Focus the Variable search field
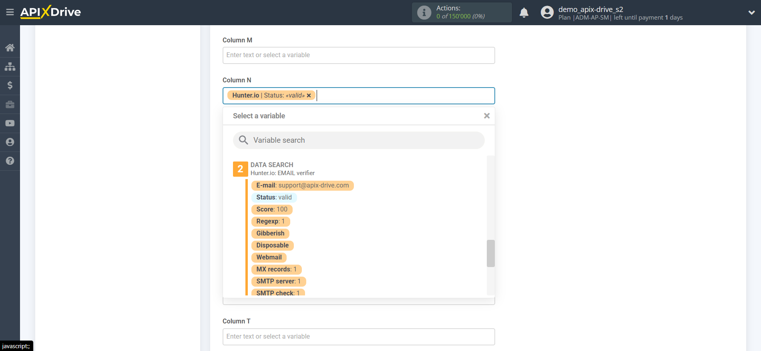The height and width of the screenshot is (351, 761). tap(359, 140)
